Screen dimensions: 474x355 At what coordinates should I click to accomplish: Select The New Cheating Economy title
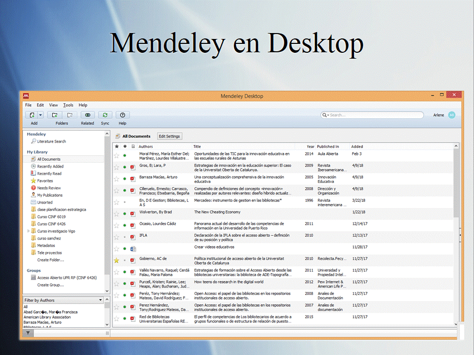(217, 212)
